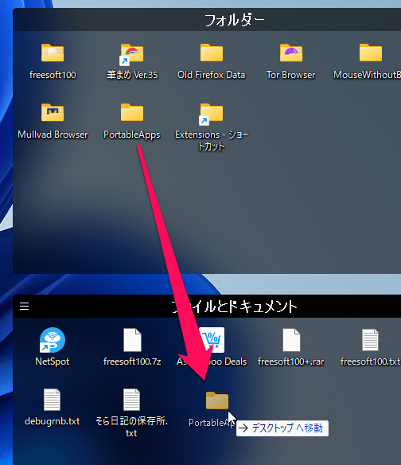This screenshot has height=465, width=401.
Task: Open the hamburger menu of ファイルとドキュメント fence
Action: pos(25,306)
